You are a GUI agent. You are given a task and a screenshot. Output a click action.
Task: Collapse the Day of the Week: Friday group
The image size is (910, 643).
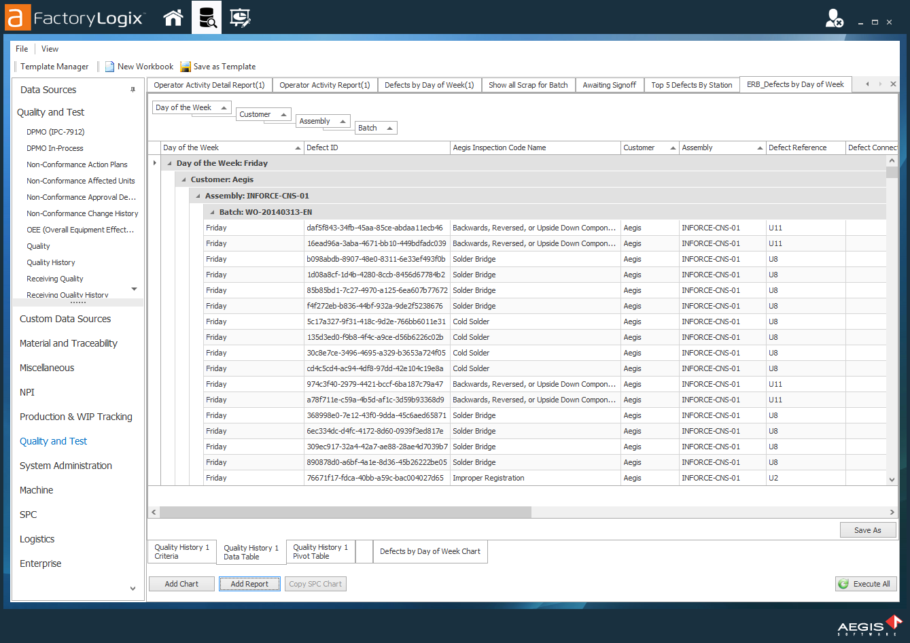coord(168,162)
